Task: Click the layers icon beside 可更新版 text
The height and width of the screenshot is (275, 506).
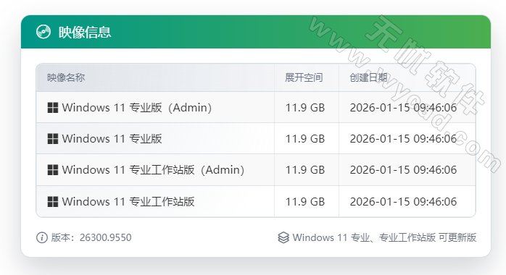Action: pyautogui.click(x=283, y=237)
